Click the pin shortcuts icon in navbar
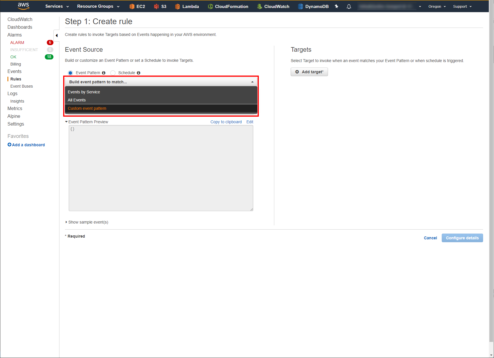494x358 pixels. click(336, 6)
